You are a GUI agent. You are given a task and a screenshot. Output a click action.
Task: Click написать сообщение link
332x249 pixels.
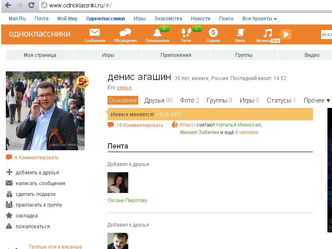click(40, 183)
